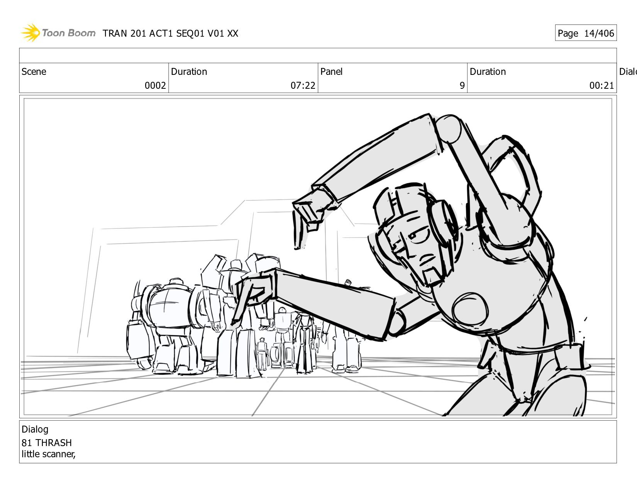The image size is (637, 492).
Task: Click the Duration label next to Panel
Action: 488,72
